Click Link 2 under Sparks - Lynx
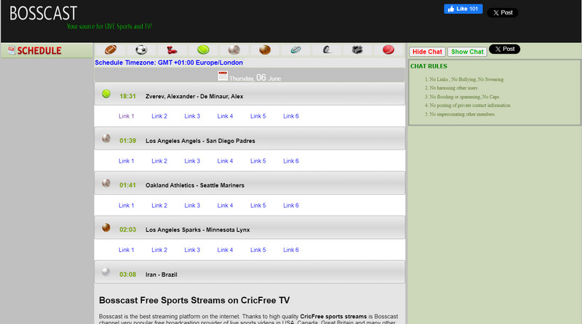This screenshot has height=324, width=582. point(159,250)
